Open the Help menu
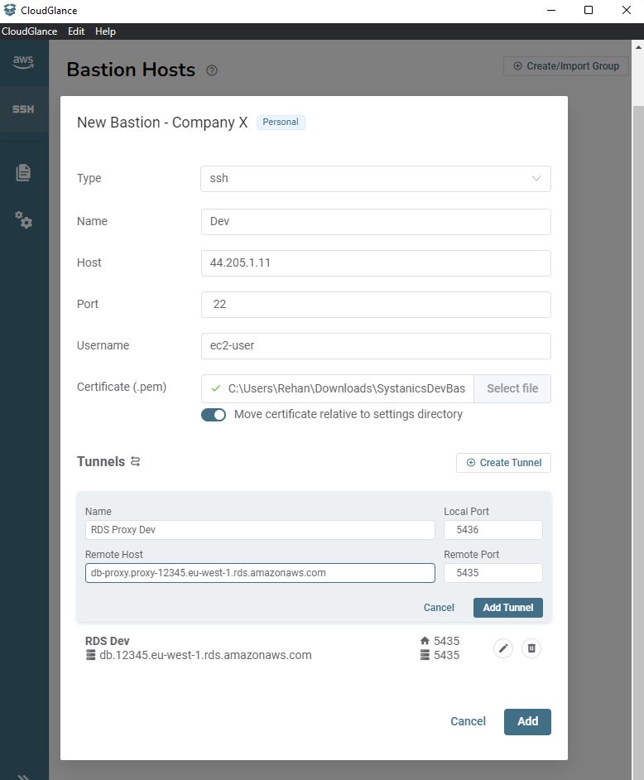 click(105, 31)
